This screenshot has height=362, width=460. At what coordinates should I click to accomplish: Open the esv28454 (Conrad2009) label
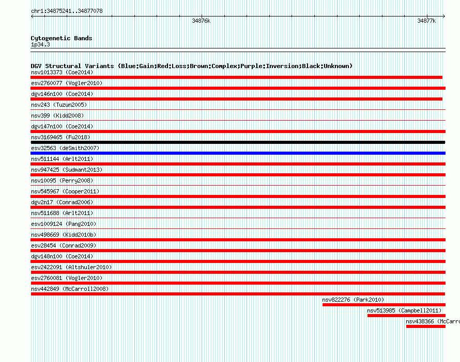tap(64, 245)
